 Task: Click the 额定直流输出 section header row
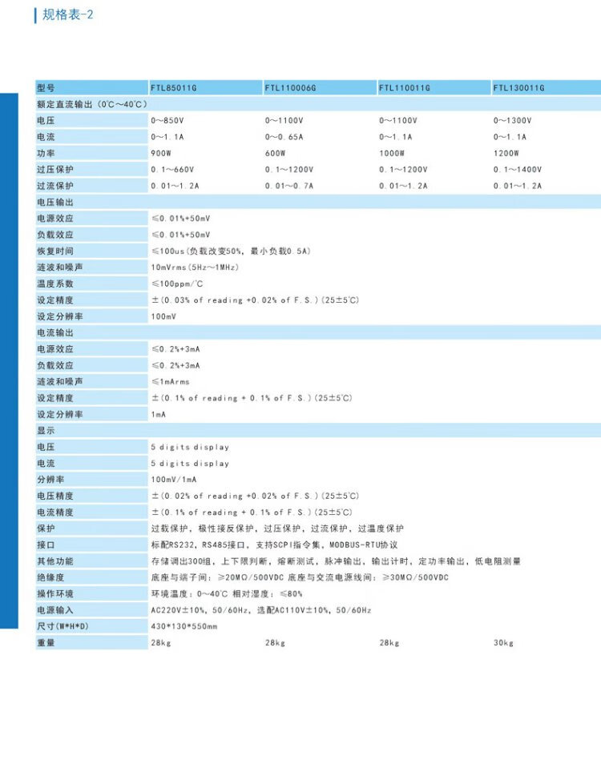point(91,104)
